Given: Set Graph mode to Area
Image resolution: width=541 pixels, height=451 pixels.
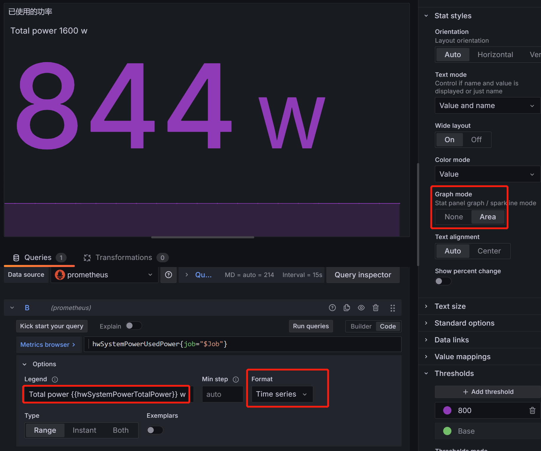Looking at the screenshot, I should 488,217.
